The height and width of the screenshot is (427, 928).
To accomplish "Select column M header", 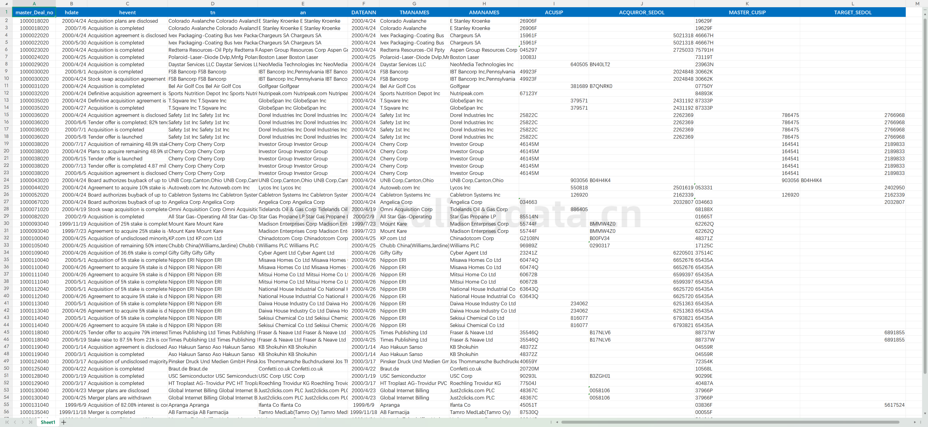I will point(917,4).
